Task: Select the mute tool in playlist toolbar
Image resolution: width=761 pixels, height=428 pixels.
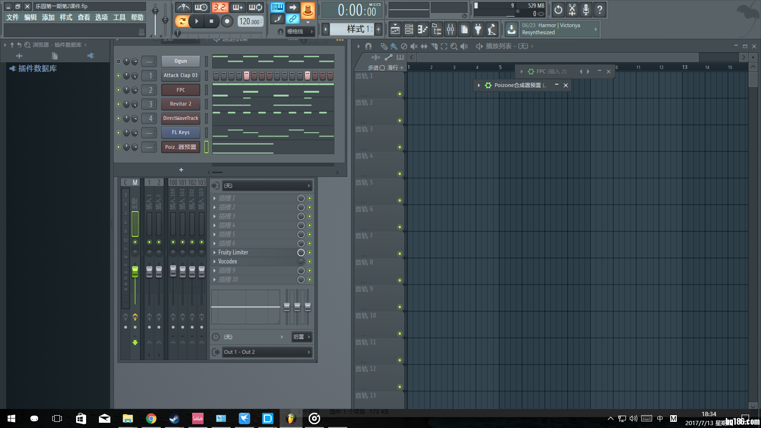Action: coord(414,46)
